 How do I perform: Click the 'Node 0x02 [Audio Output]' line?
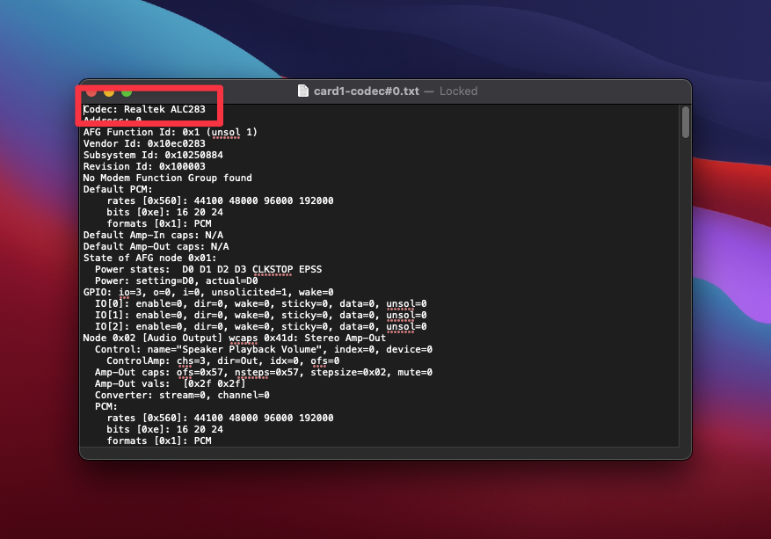235,338
